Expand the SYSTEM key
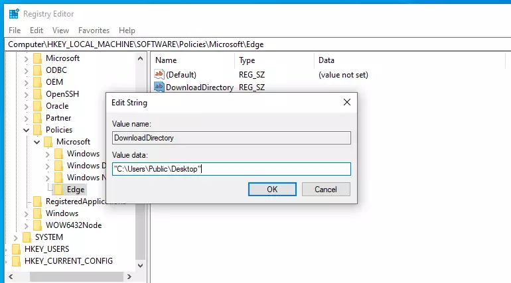 (16, 238)
